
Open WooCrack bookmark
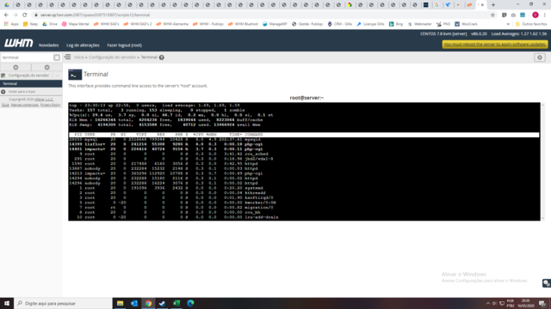[x=466, y=24]
